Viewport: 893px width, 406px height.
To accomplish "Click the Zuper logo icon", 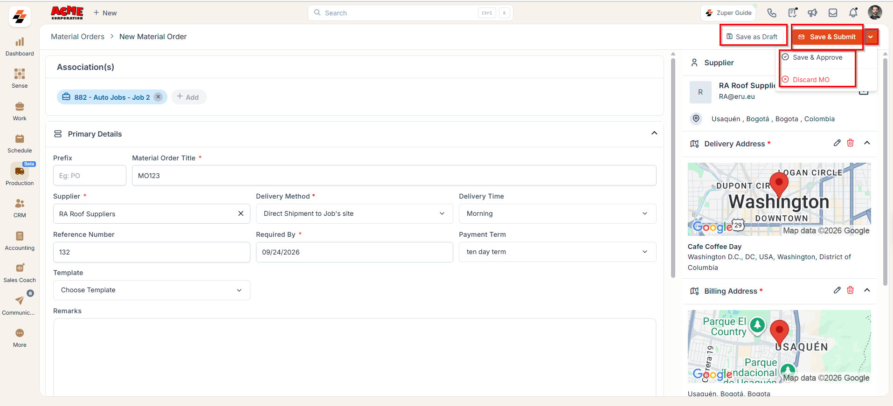I will (20, 17).
